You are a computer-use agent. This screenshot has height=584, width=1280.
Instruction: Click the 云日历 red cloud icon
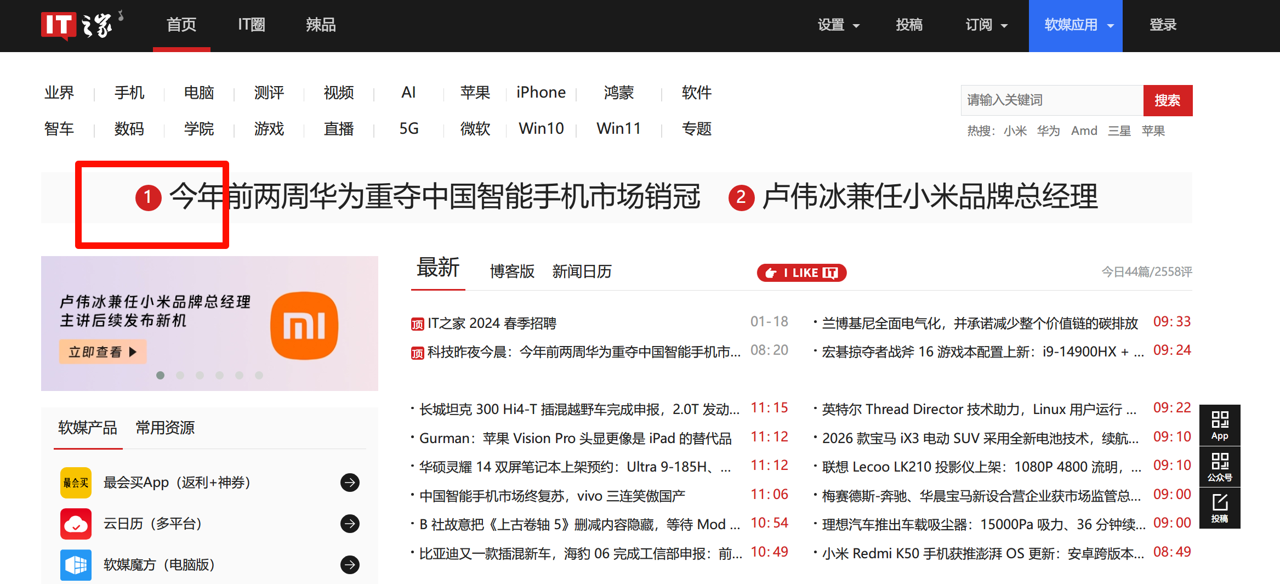76,524
